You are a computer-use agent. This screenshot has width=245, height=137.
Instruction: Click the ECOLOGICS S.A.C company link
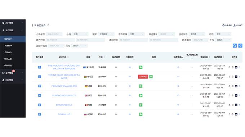point(64,105)
